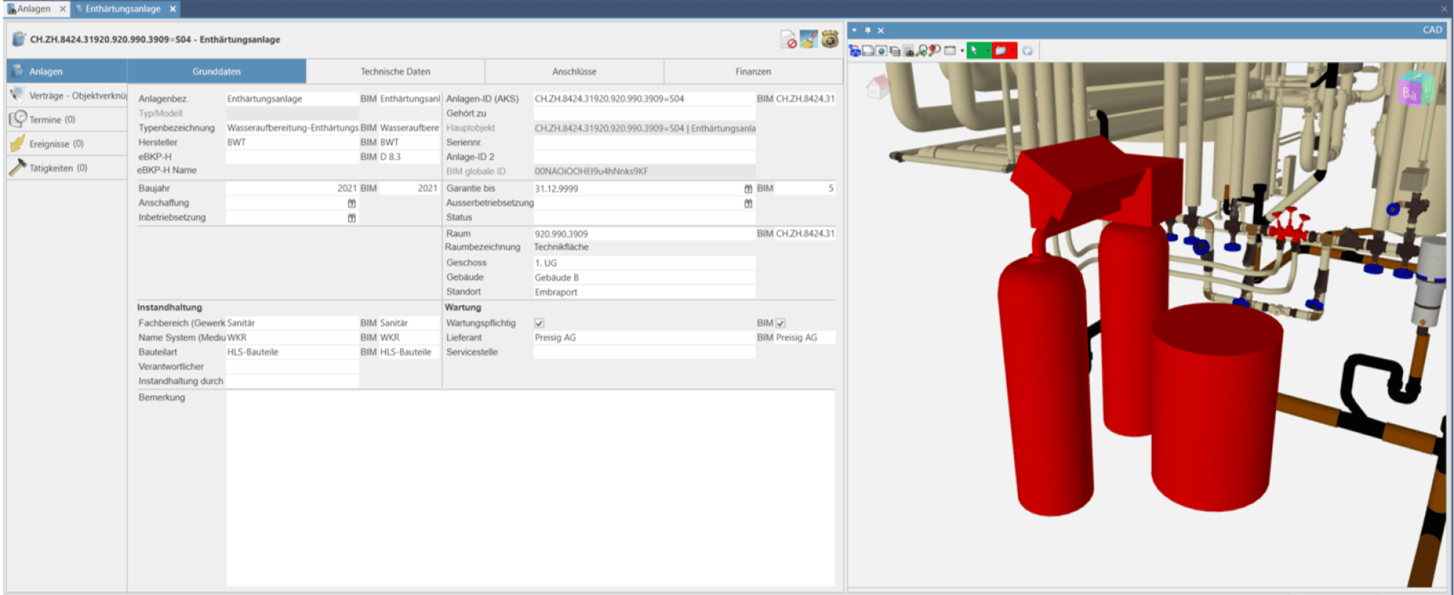The width and height of the screenshot is (1454, 595).
Task: Click the red folder tool in CAD toolbar
Action: (1000, 51)
